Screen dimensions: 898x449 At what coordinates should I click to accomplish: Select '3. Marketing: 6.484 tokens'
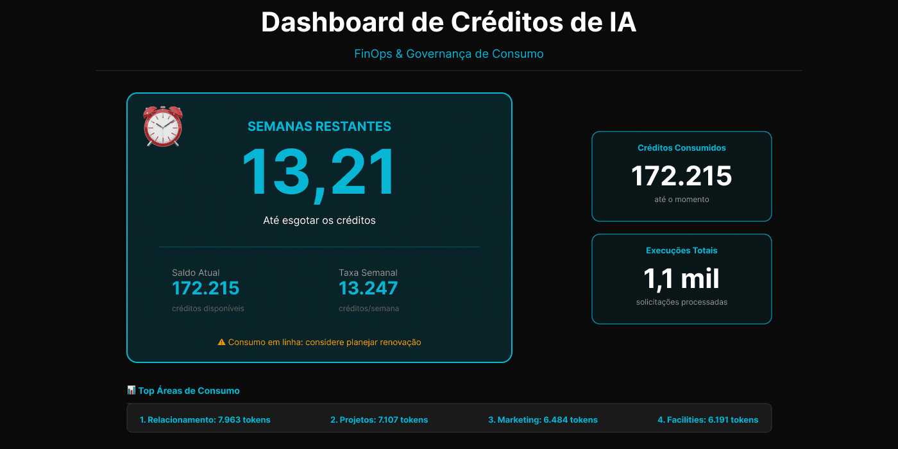543,420
